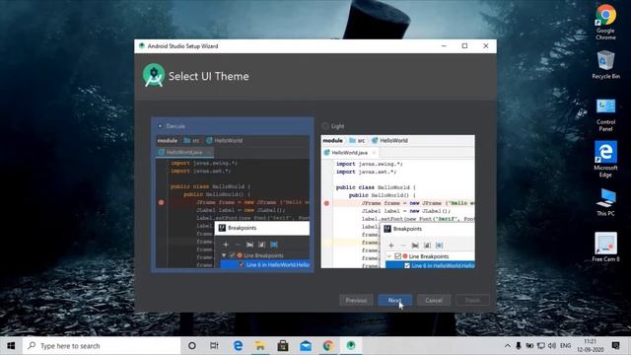Click the Android Studio logo in header
Viewport: 631px width, 355px height.
154,75
